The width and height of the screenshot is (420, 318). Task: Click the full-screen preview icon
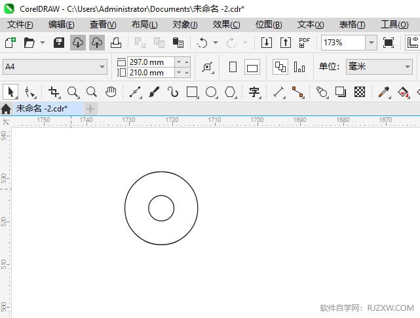(389, 43)
